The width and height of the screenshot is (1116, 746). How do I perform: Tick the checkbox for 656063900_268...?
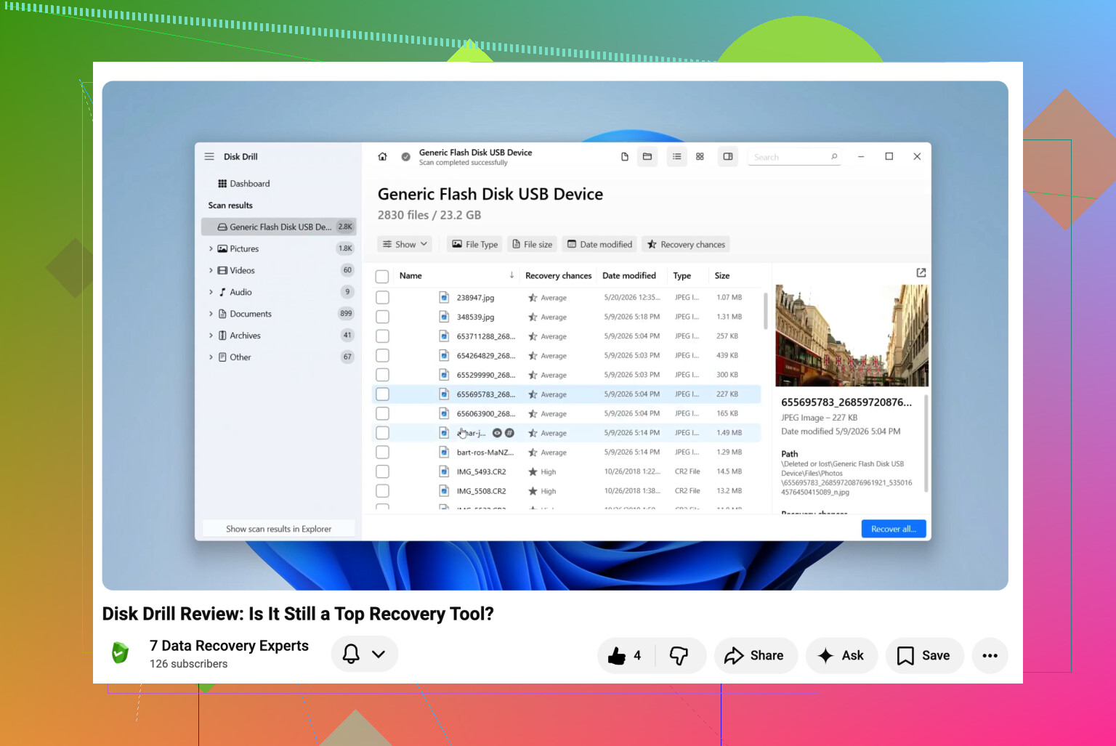[382, 413]
